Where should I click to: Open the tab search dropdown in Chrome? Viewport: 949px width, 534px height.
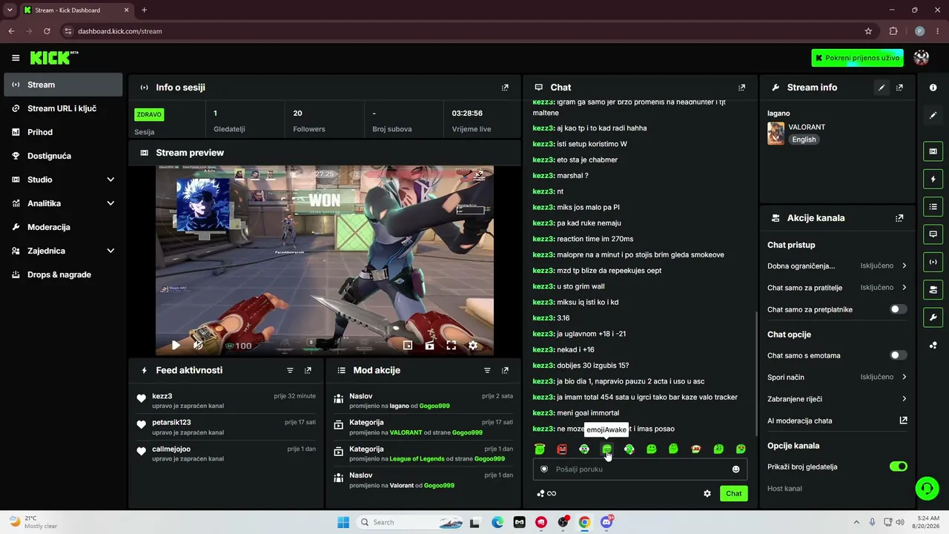[x=10, y=10]
